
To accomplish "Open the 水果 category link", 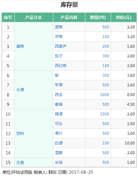I will tap(20, 90).
